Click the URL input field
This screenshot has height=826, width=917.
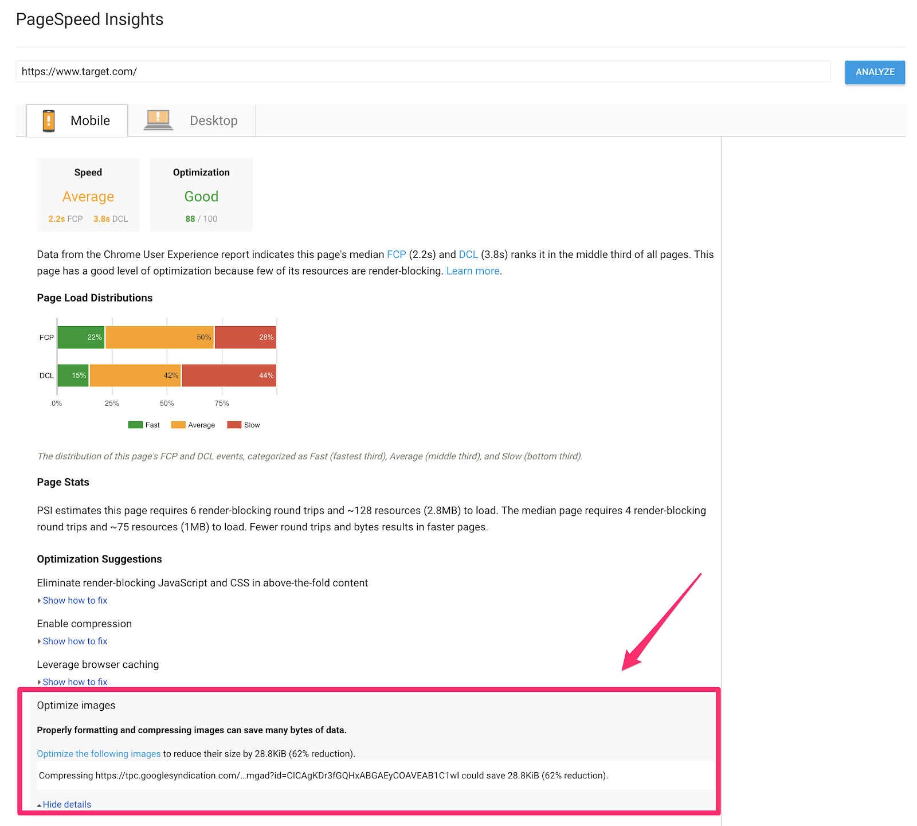click(401, 72)
